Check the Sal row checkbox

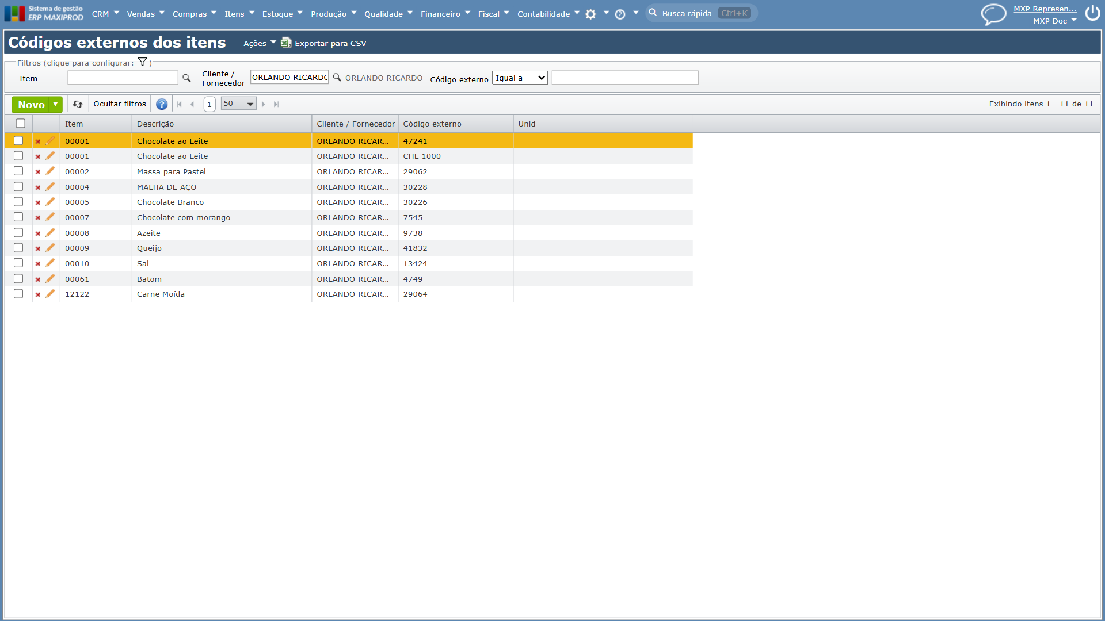coord(18,263)
